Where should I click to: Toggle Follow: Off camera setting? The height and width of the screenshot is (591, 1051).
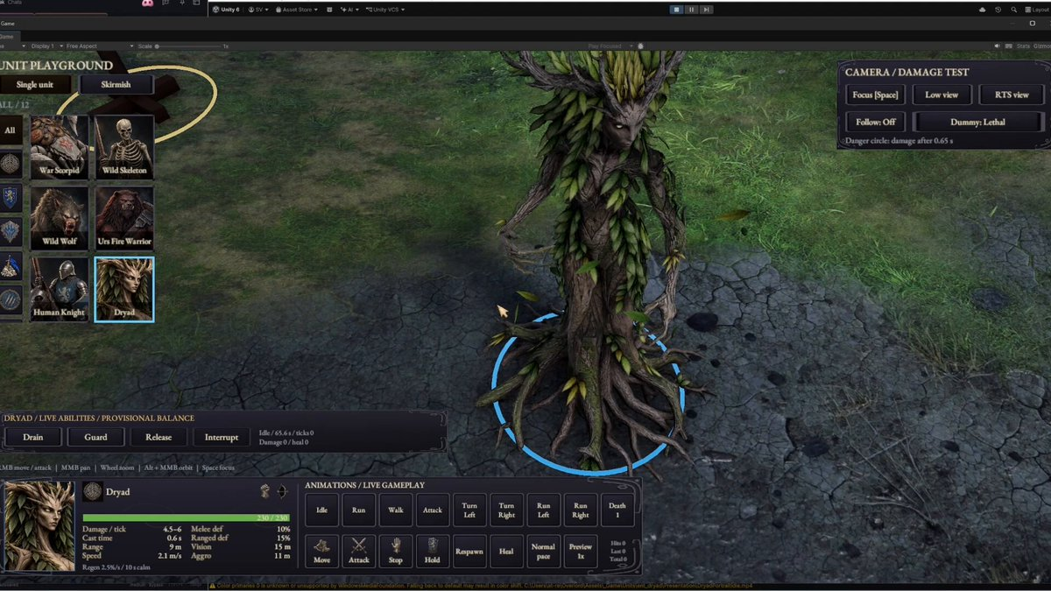[x=876, y=122]
